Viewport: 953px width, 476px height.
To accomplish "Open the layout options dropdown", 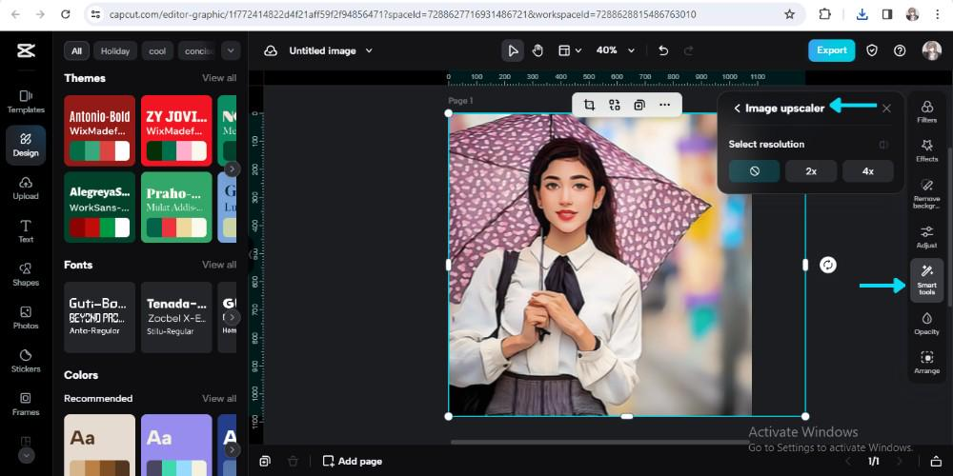I will click(x=570, y=51).
